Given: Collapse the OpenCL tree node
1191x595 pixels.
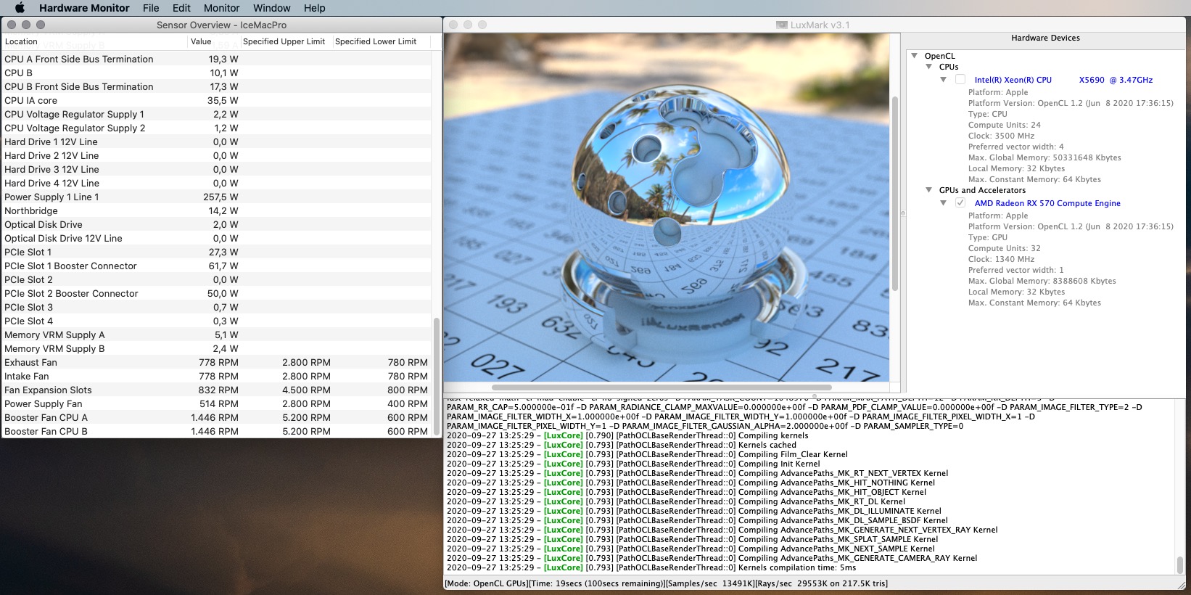Looking at the screenshot, I should (915, 56).
